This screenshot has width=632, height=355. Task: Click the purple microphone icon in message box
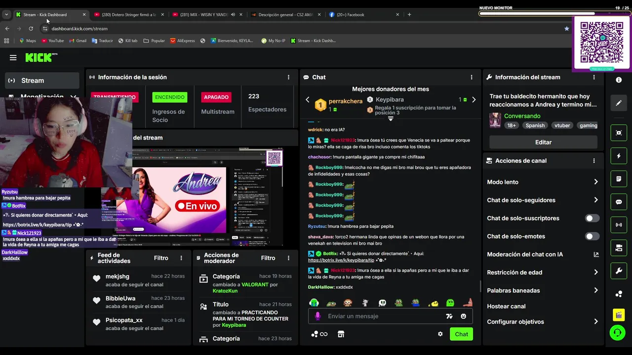tap(317, 316)
